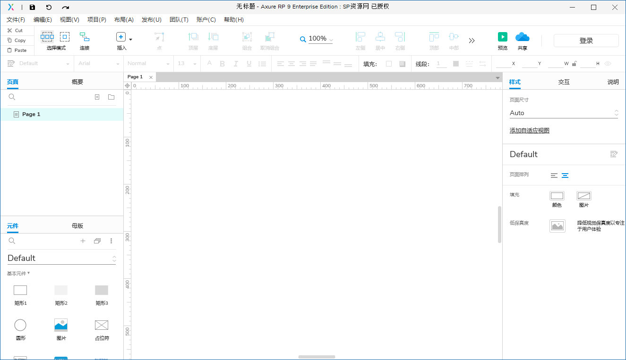Open the Publish 发布(U) menu
This screenshot has height=360, width=626.
[x=151, y=20]
